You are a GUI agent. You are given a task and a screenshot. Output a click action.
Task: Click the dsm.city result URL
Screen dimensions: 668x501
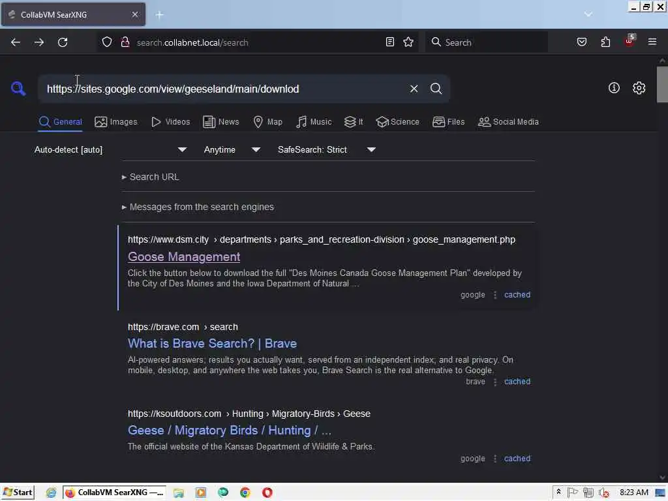(x=322, y=240)
